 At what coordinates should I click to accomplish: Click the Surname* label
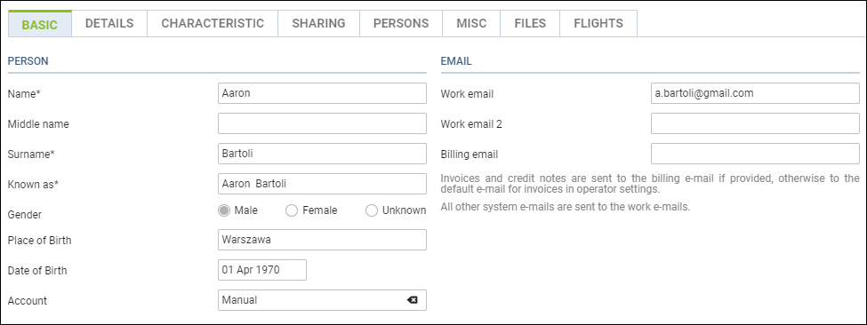(31, 155)
